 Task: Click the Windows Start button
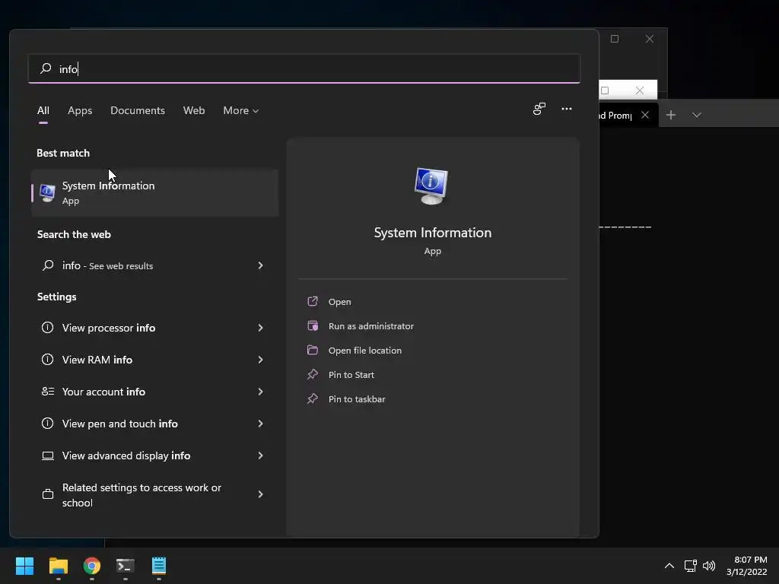24,566
